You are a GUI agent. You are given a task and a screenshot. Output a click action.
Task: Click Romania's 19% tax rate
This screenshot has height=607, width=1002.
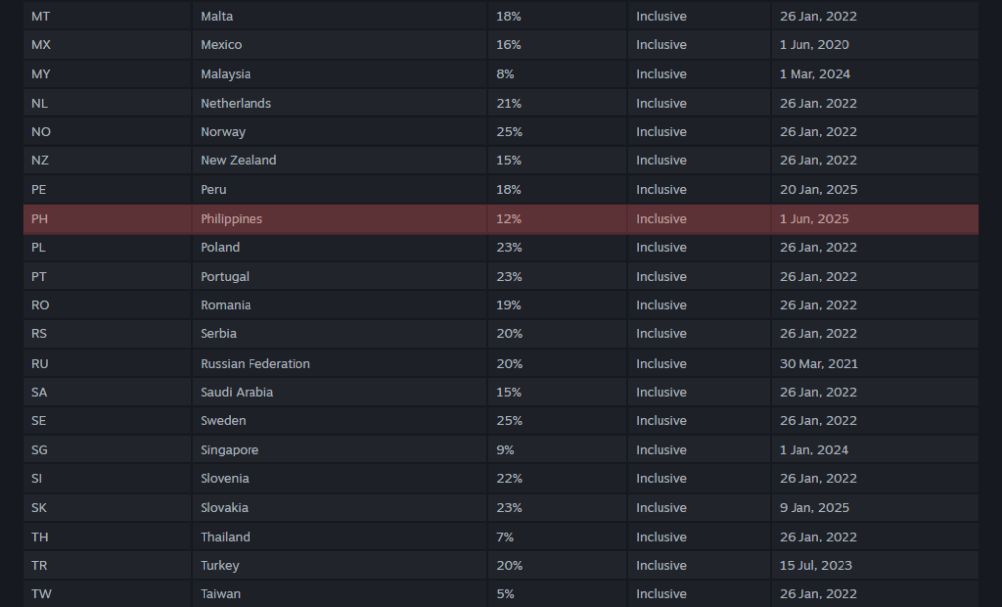click(x=509, y=305)
